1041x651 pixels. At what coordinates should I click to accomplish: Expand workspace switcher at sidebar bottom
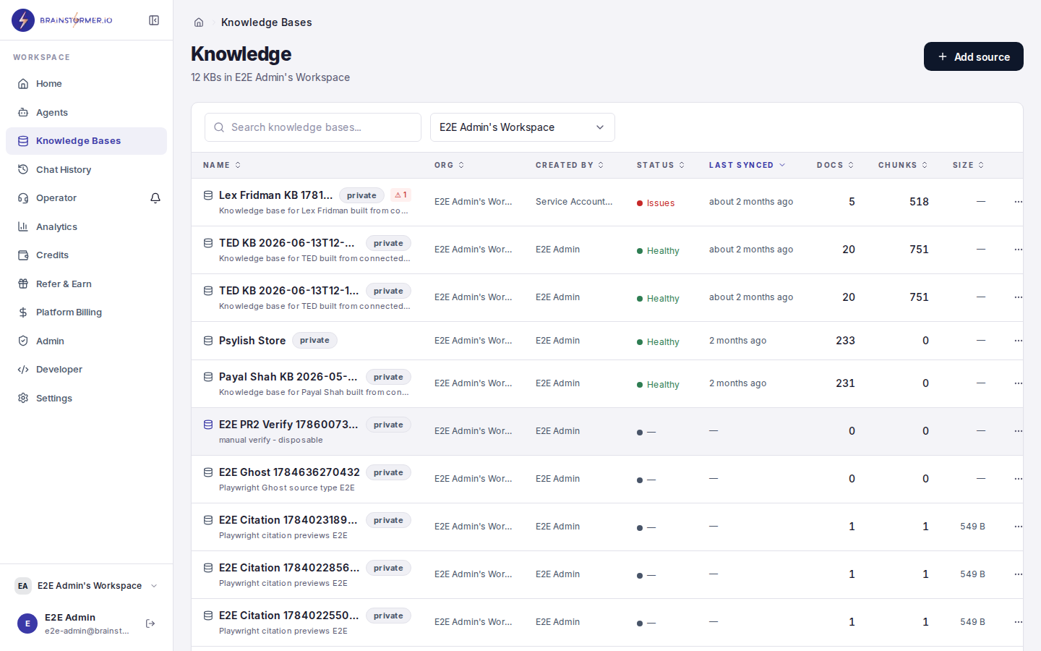click(87, 586)
